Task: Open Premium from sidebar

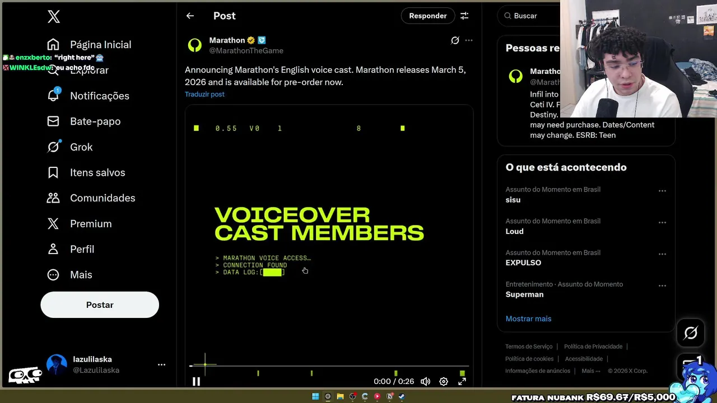Action: (x=79, y=224)
